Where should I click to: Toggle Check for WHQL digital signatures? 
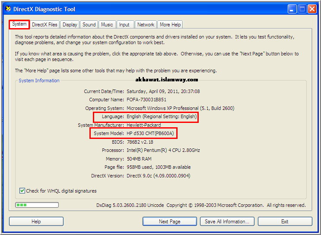pyautogui.click(x=22, y=191)
